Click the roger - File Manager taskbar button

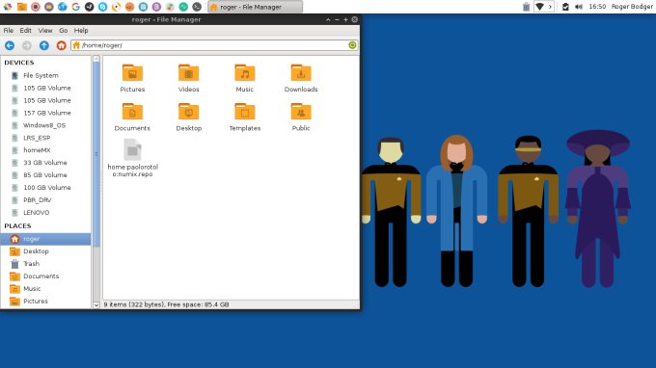pyautogui.click(x=255, y=7)
